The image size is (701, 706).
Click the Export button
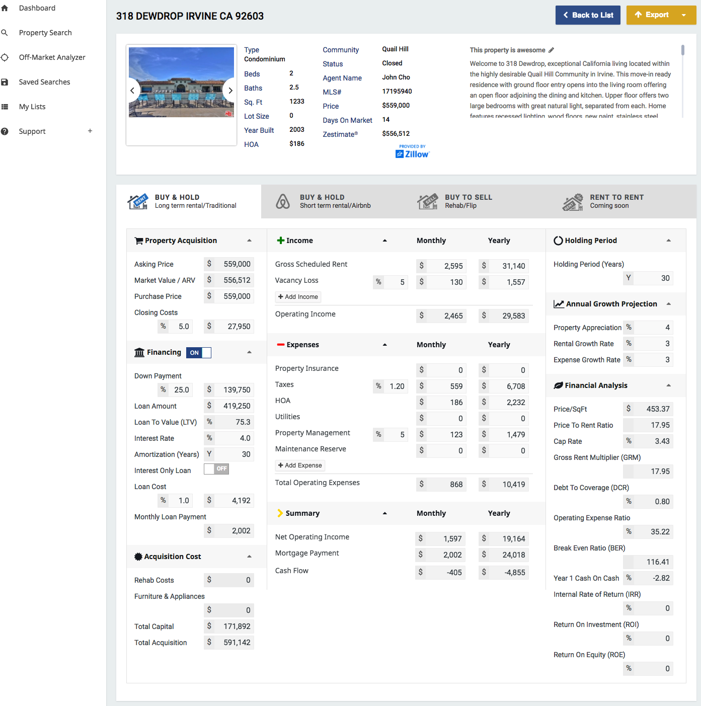[x=652, y=15]
